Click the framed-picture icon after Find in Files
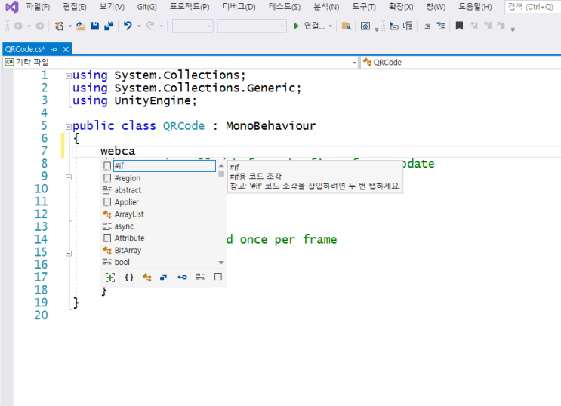This screenshot has width=561, height=406. (x=365, y=26)
